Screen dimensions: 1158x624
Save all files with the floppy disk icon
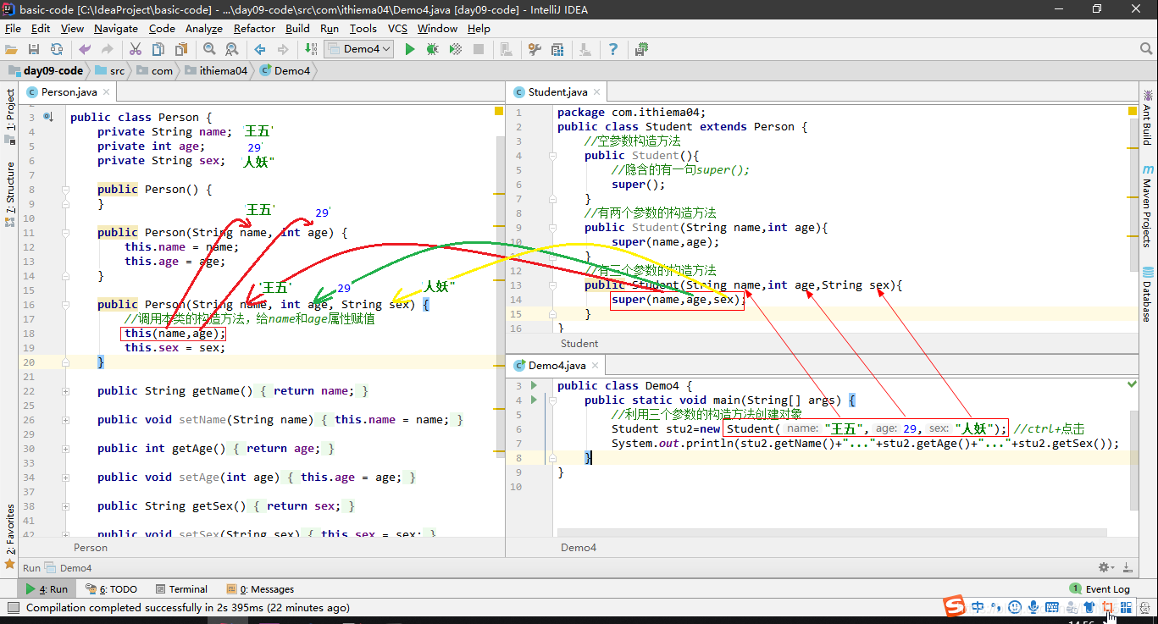[34, 49]
